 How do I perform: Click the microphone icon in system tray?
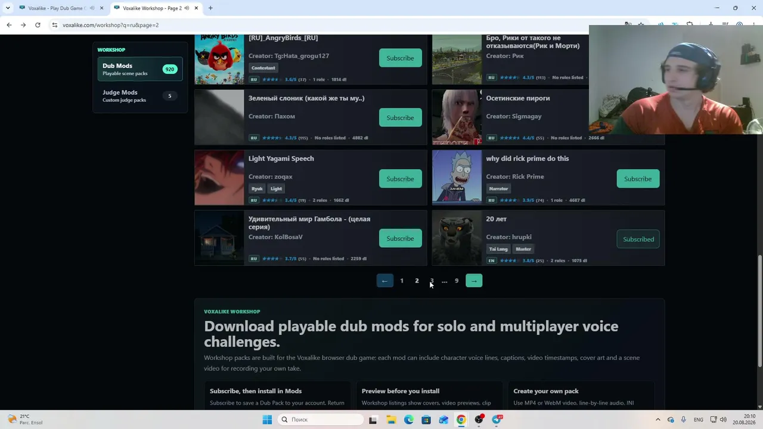tap(684, 419)
